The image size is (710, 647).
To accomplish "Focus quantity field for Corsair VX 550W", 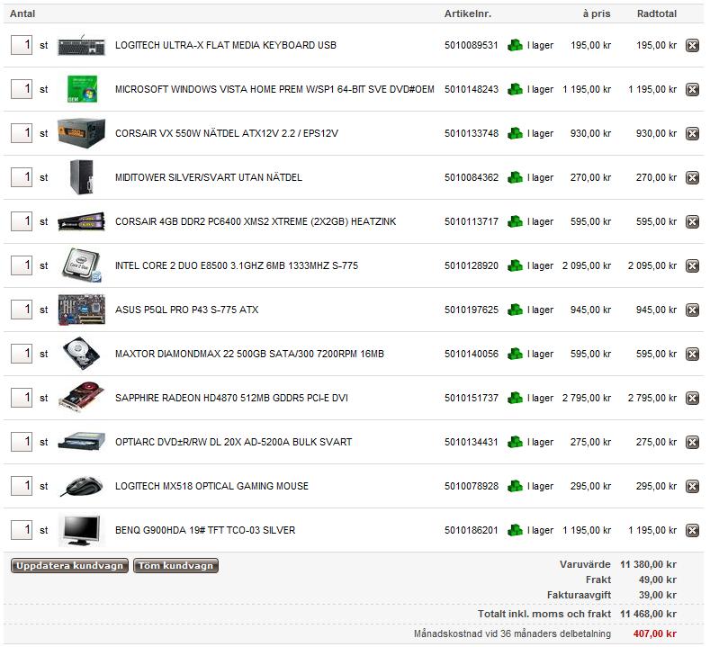I will tap(22, 133).
